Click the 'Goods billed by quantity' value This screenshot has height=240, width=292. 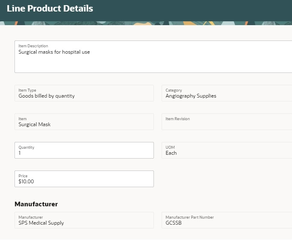pos(46,96)
